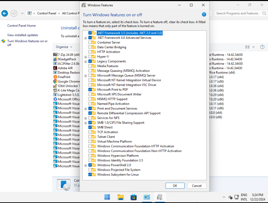Select the AC3Filter icon
Screen dimensions: 268x203
pyautogui.click(x=55, y=63)
